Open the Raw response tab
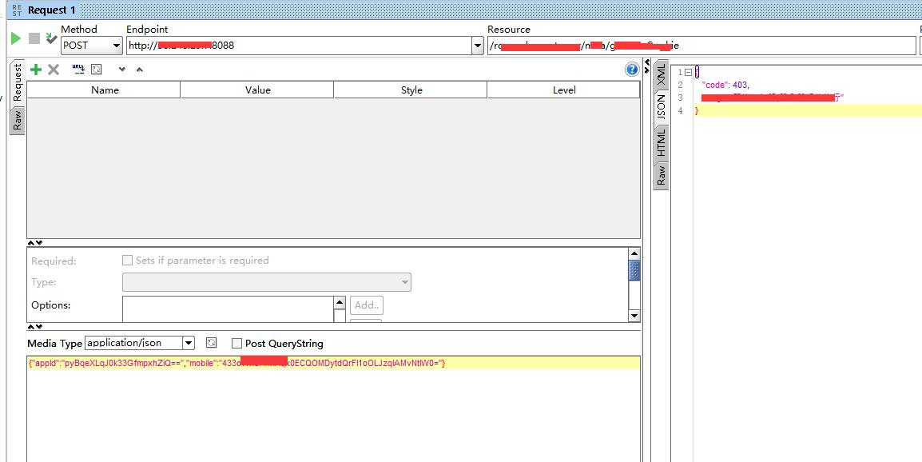This screenshot has width=922, height=462. (x=662, y=175)
